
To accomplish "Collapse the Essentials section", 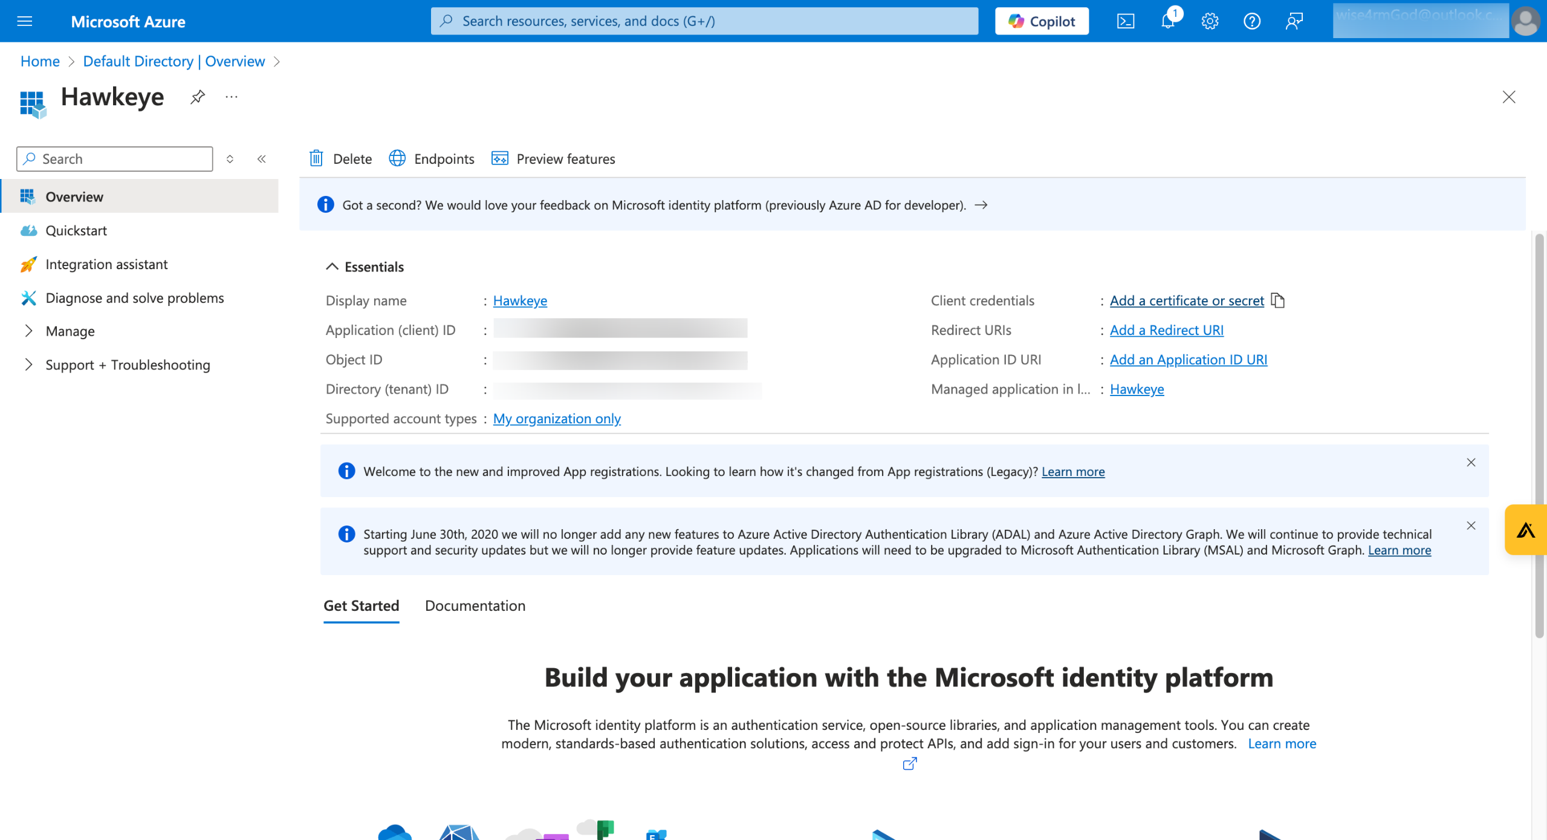I will [x=332, y=267].
